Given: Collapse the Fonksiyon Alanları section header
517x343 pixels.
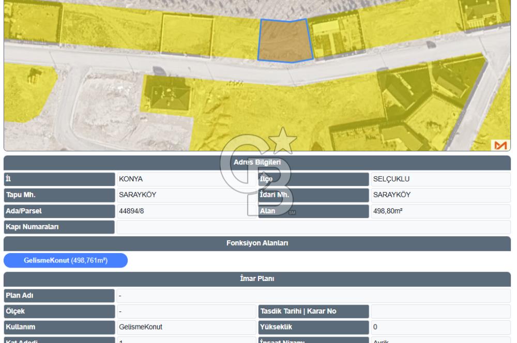Looking at the screenshot, I should point(257,243).
